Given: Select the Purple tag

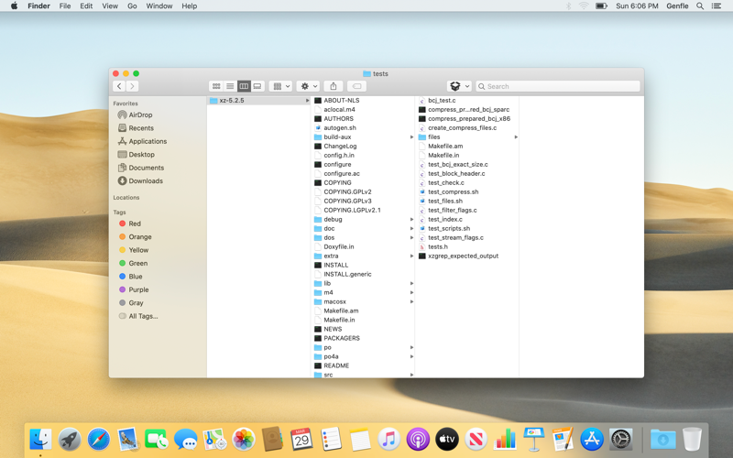Looking at the screenshot, I should click(x=134, y=289).
